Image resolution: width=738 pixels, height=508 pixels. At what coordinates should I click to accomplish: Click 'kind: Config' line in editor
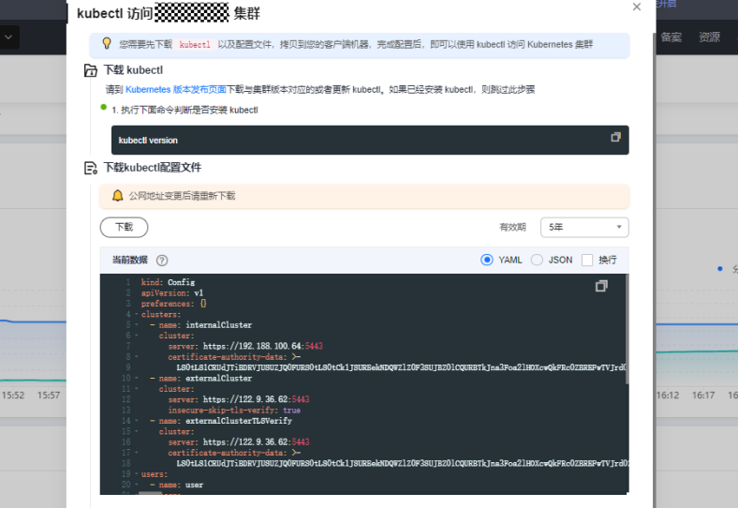coord(168,282)
